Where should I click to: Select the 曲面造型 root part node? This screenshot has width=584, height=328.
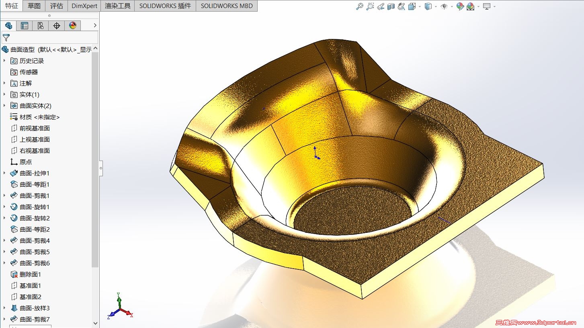47,49
